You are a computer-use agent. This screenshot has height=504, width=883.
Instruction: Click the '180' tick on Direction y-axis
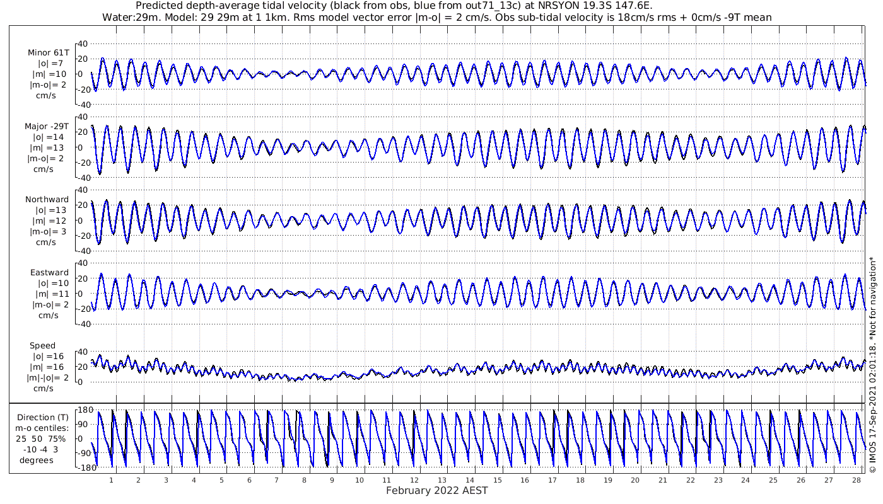pyautogui.click(x=85, y=410)
